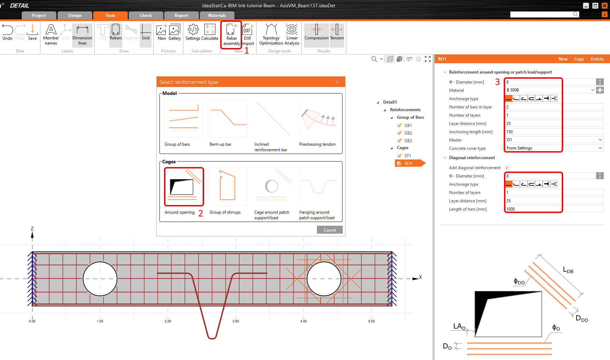Screen dimensions: 610x360
Task: Toggle visibility checkbox for ST1 cage
Action: pyautogui.click(x=399, y=156)
